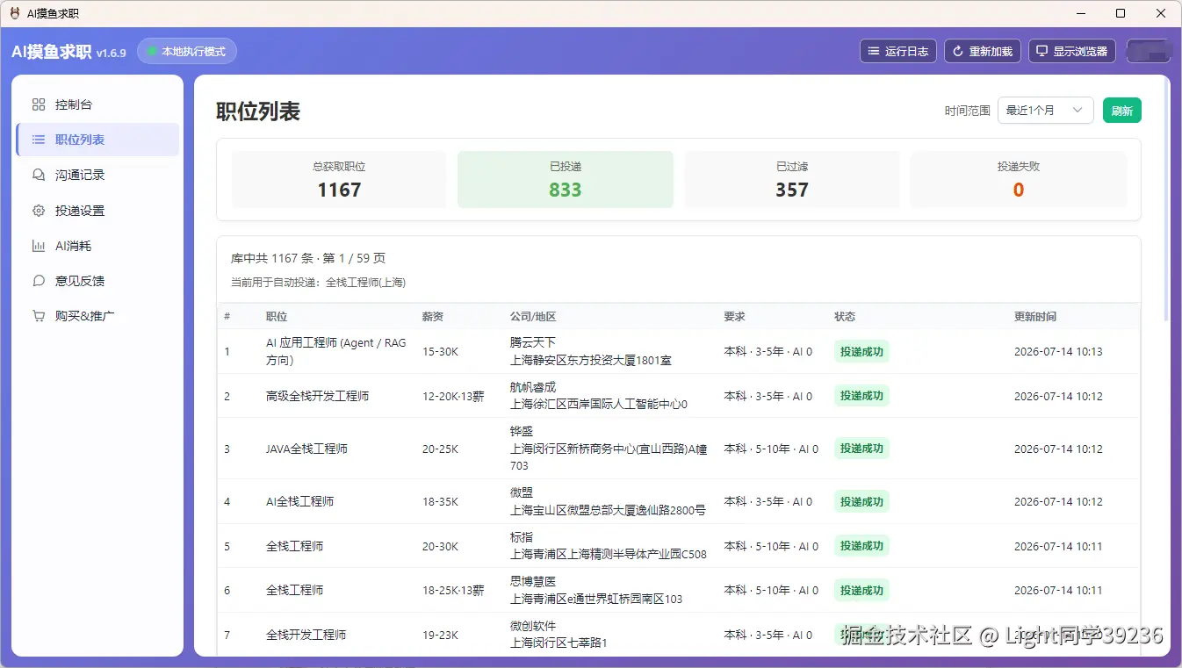Screen dimensions: 1182x668
Task: Click the green 刷新 button
Action: (x=1122, y=110)
